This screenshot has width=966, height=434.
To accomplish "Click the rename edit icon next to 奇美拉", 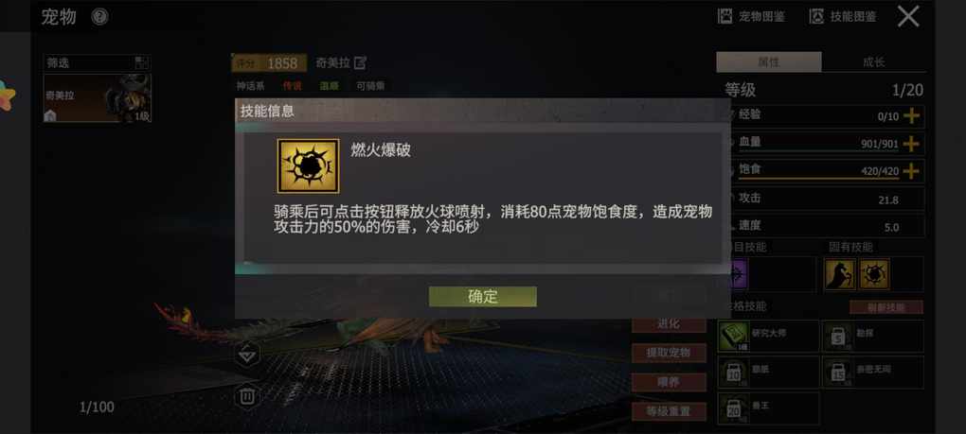I will pyautogui.click(x=360, y=62).
